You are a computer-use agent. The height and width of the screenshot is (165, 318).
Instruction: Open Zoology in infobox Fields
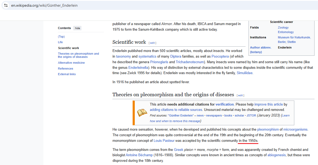tap(283, 28)
